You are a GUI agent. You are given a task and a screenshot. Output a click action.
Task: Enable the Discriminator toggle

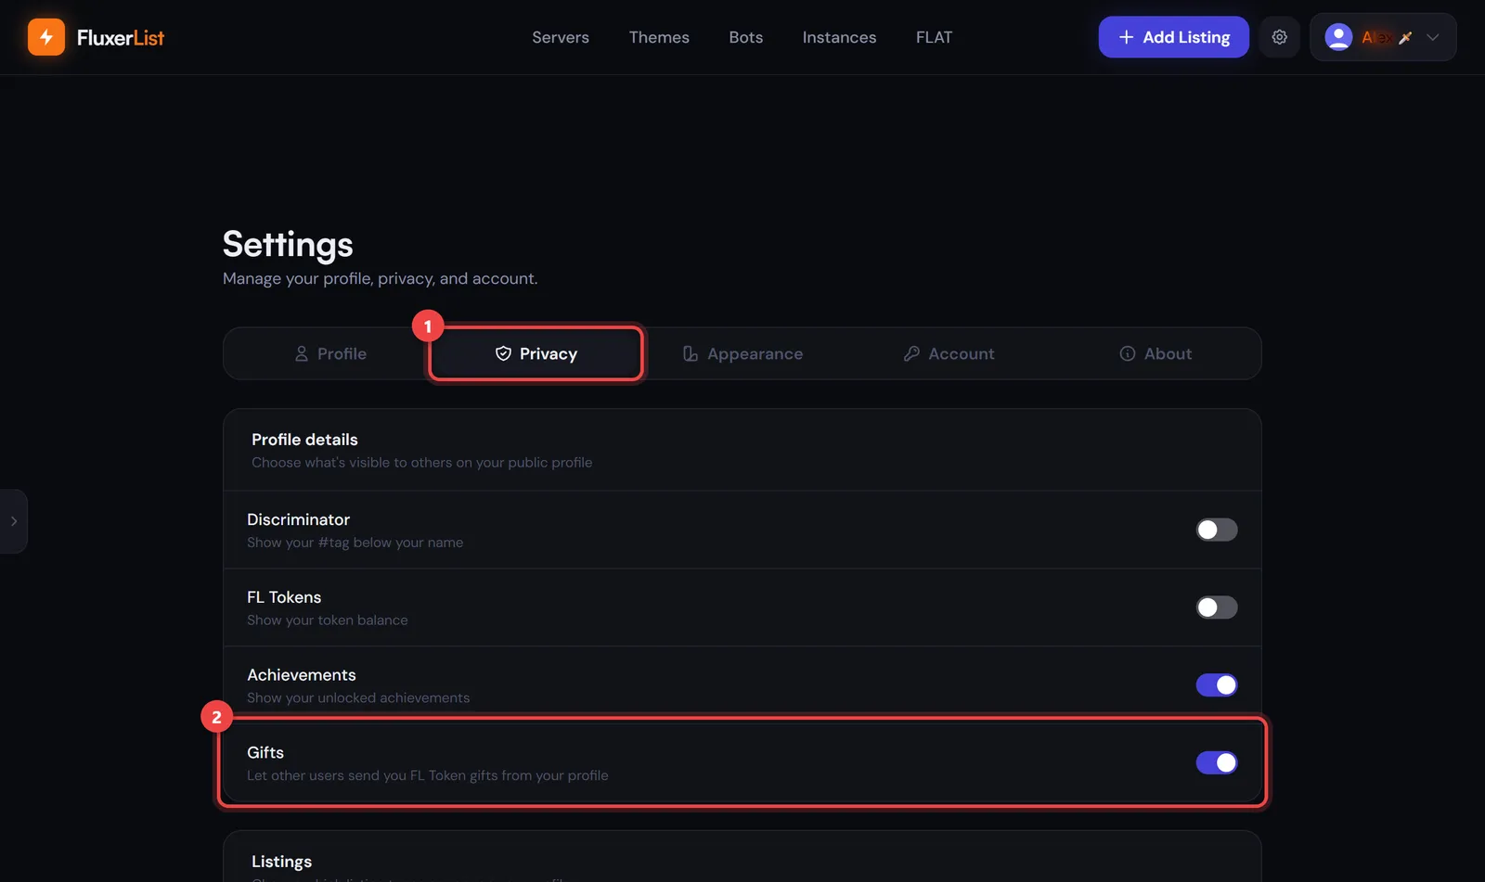pos(1217,530)
